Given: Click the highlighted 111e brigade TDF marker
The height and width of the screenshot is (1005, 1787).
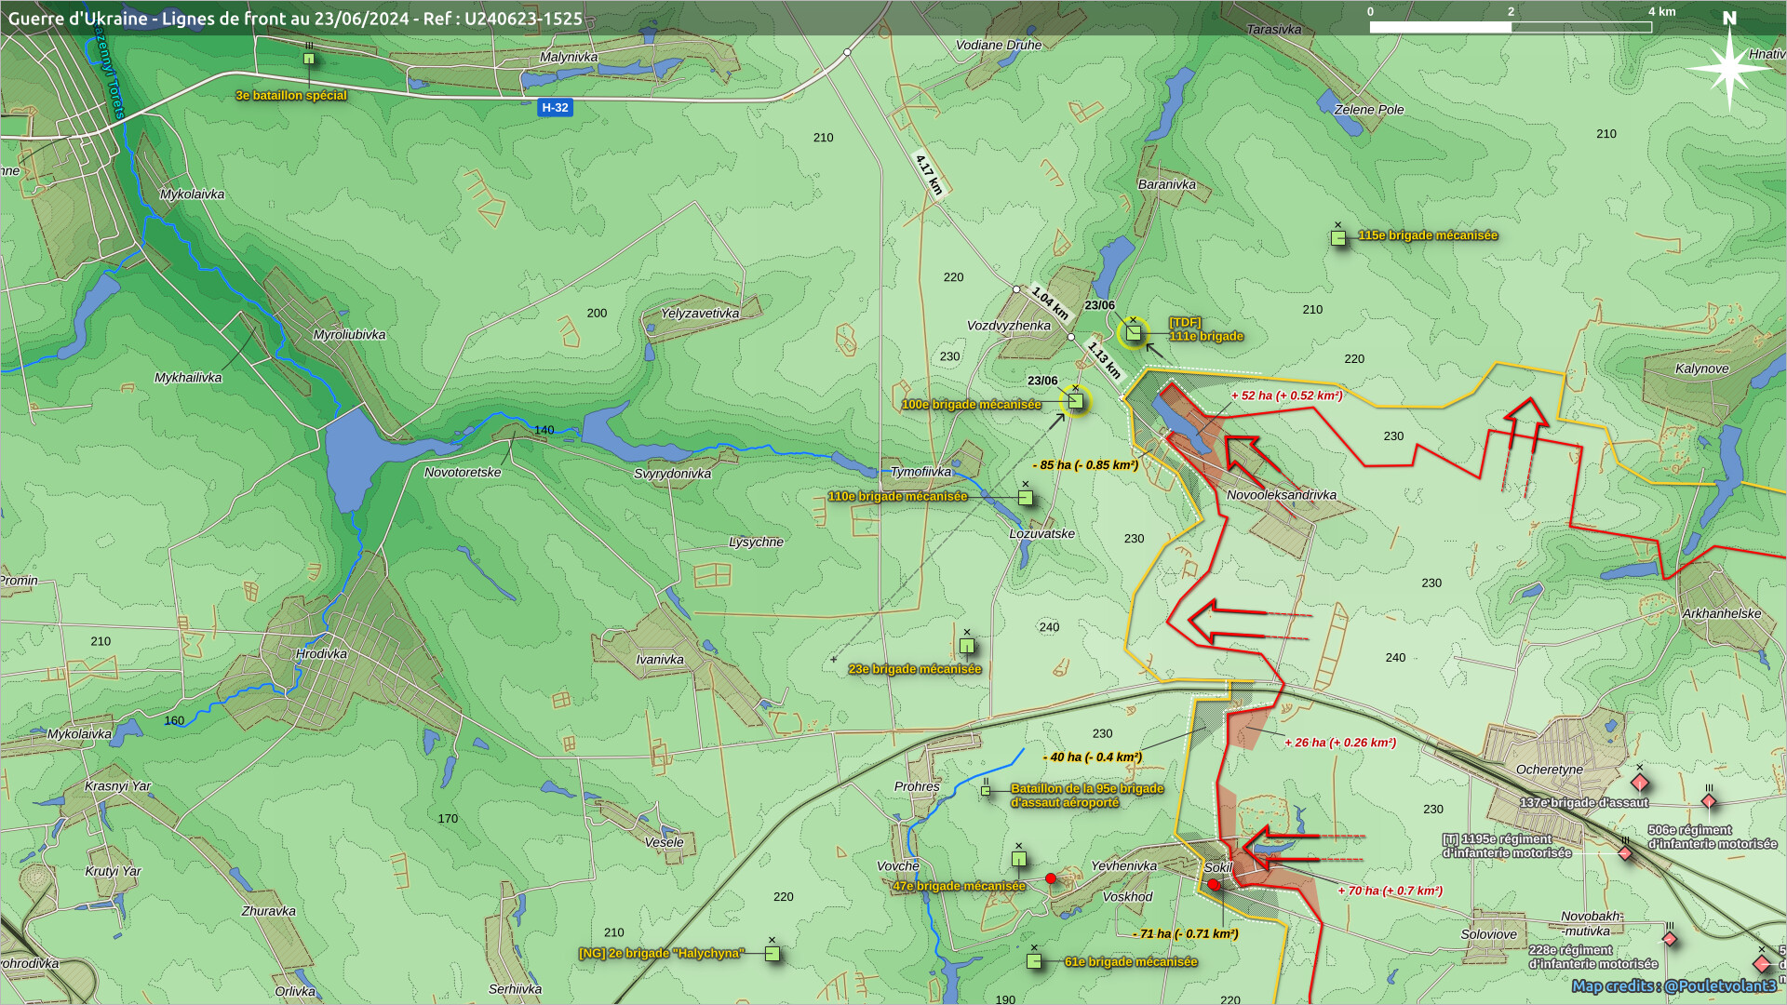Looking at the screenshot, I should [x=1133, y=332].
